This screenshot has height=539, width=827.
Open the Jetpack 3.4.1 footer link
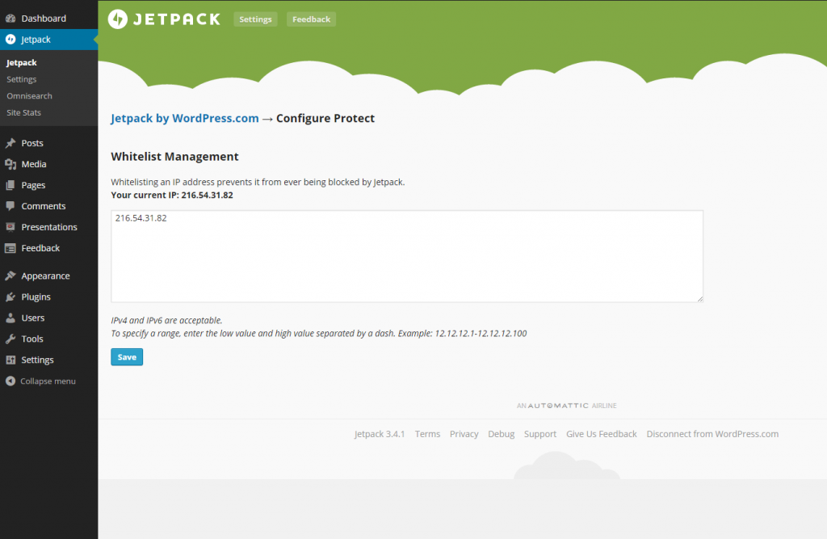(x=380, y=434)
